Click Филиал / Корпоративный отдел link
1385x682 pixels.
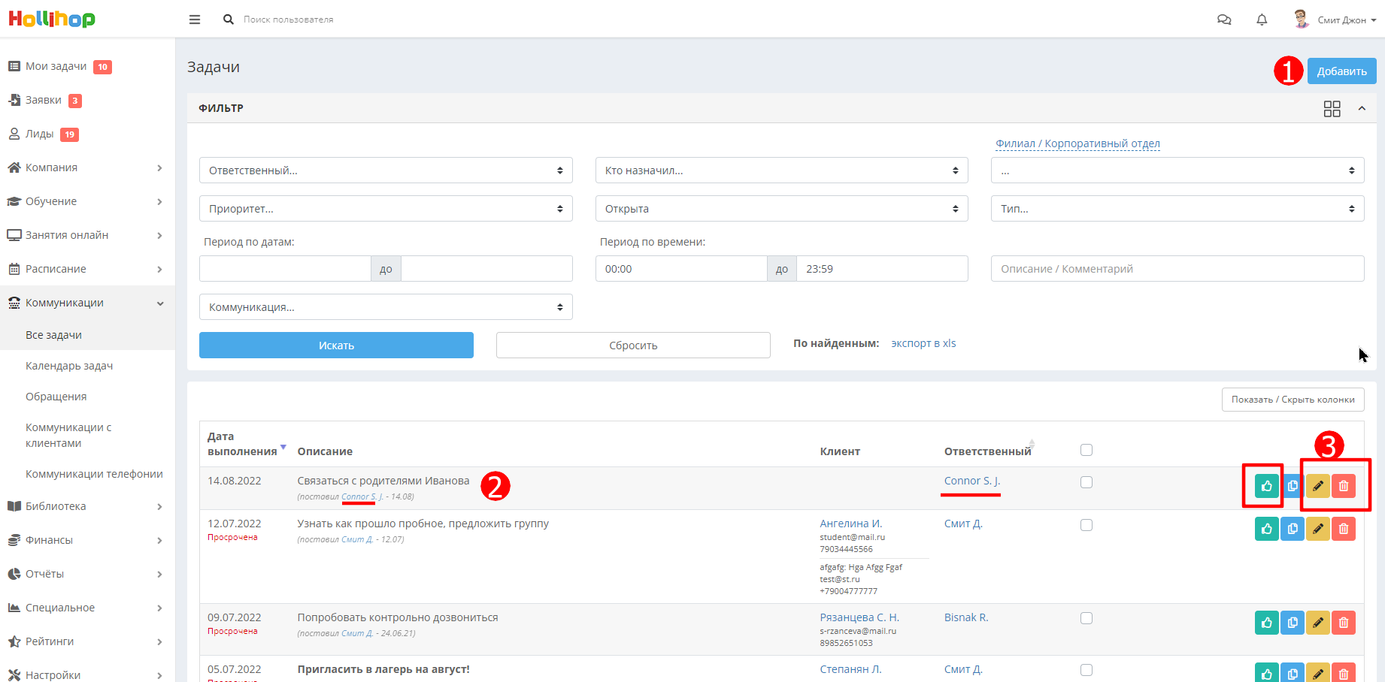(1077, 143)
